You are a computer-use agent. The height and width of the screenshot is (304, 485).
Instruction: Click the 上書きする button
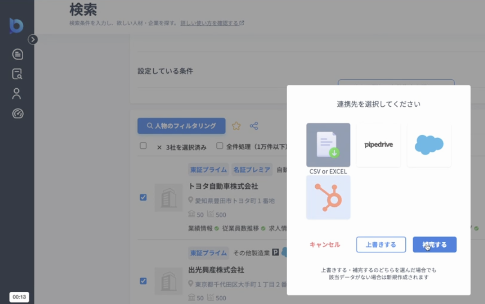tap(381, 245)
